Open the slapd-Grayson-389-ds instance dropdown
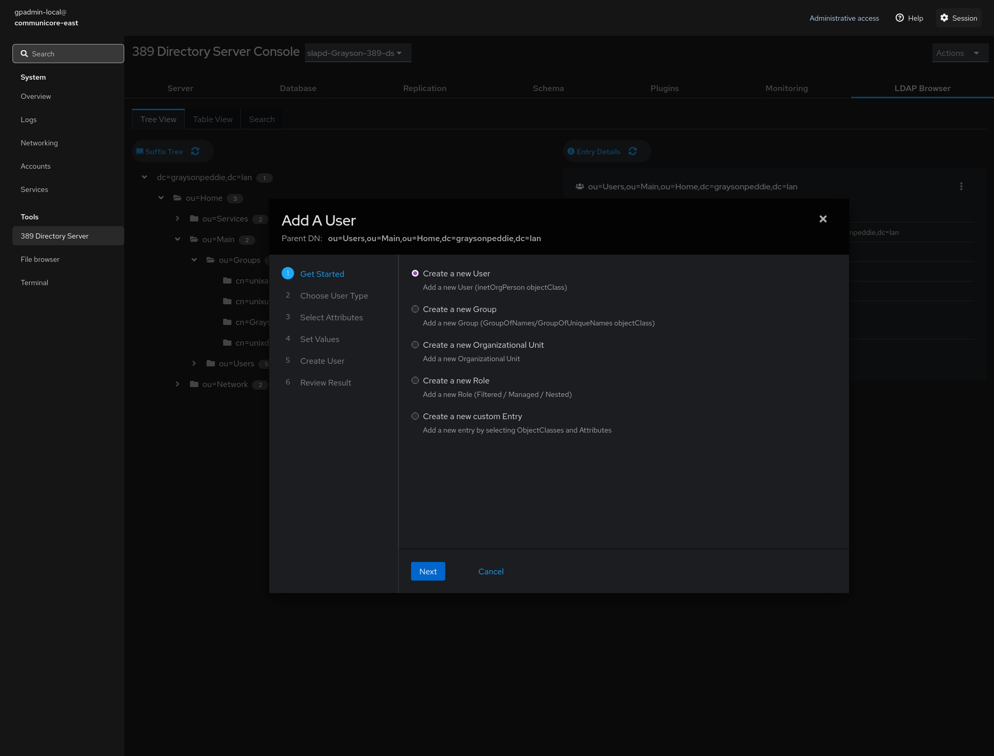Viewport: 994px width, 756px height. [x=358, y=53]
